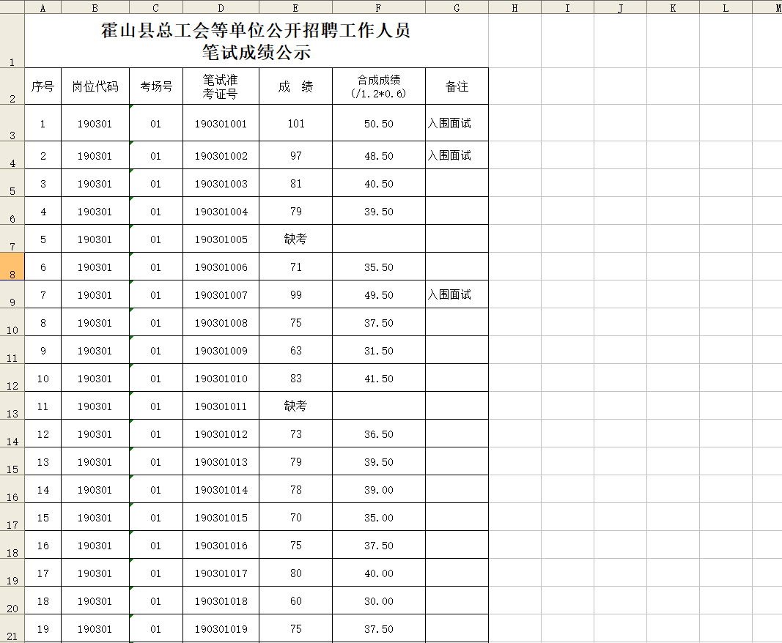This screenshot has width=782, height=643.
Task: Select 考场号 01 cell in sequence 17 row
Action: tap(156, 573)
